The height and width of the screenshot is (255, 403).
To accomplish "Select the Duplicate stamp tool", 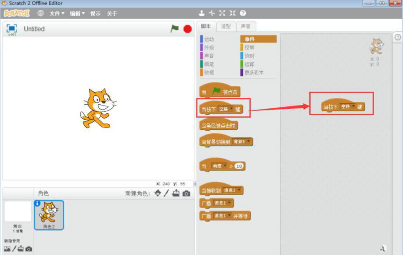I will (x=202, y=13).
